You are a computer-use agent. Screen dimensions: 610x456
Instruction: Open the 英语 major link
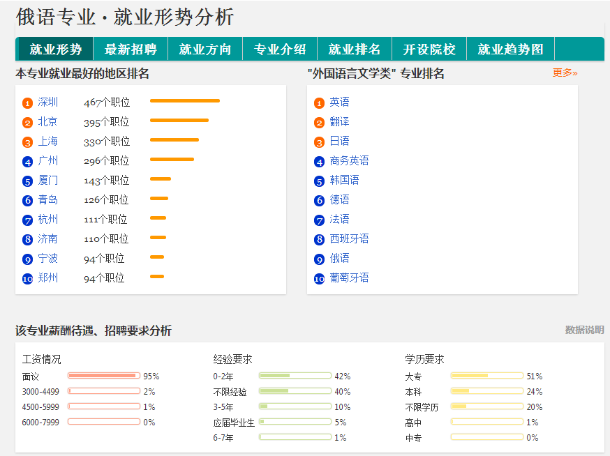340,102
